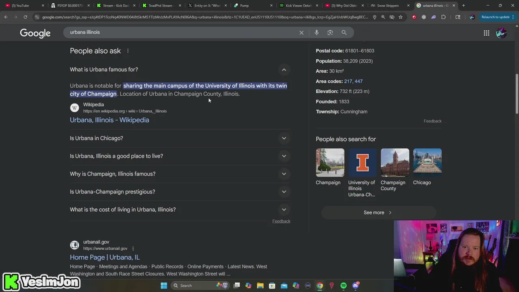Bookmark this page with the star icon
519x292 pixels.
(401, 17)
